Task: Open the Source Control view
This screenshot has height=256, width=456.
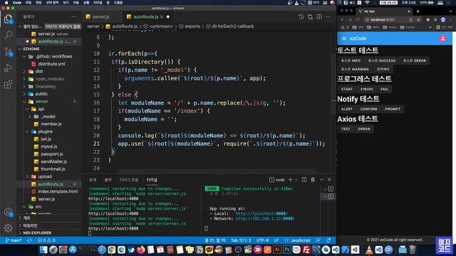Action: 8,52
